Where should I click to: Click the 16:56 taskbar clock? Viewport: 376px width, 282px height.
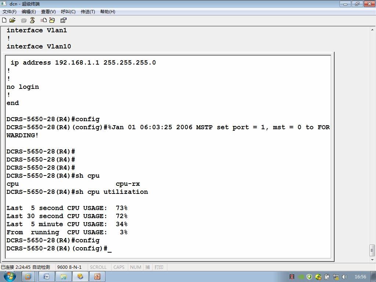[360, 277]
